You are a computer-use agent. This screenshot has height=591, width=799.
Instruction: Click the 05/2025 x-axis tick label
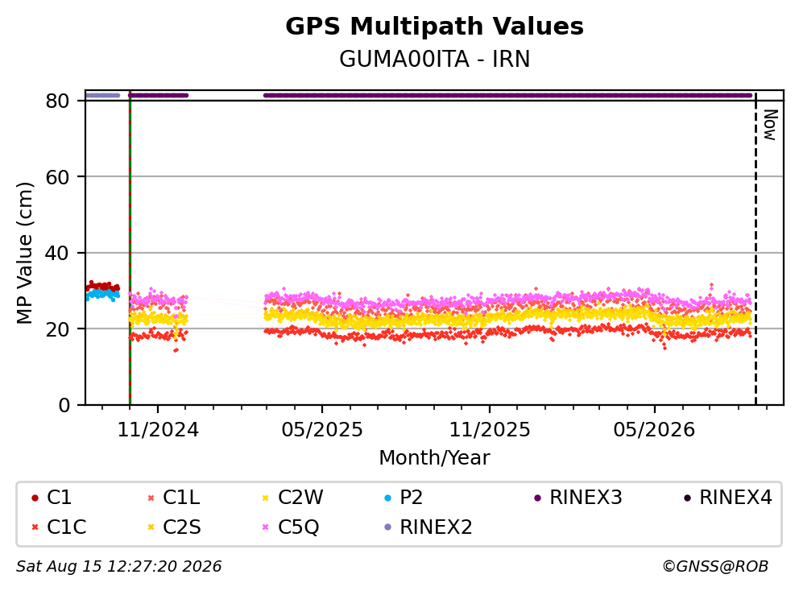click(x=322, y=430)
